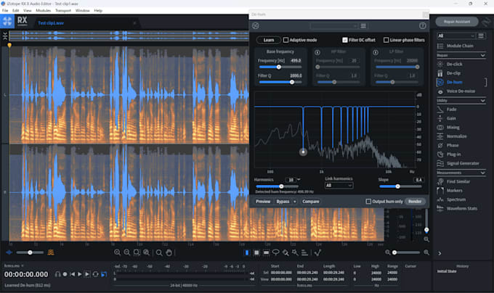Enable Linear-phase filters checkbox
The height and width of the screenshot is (293, 494).
coord(386,40)
